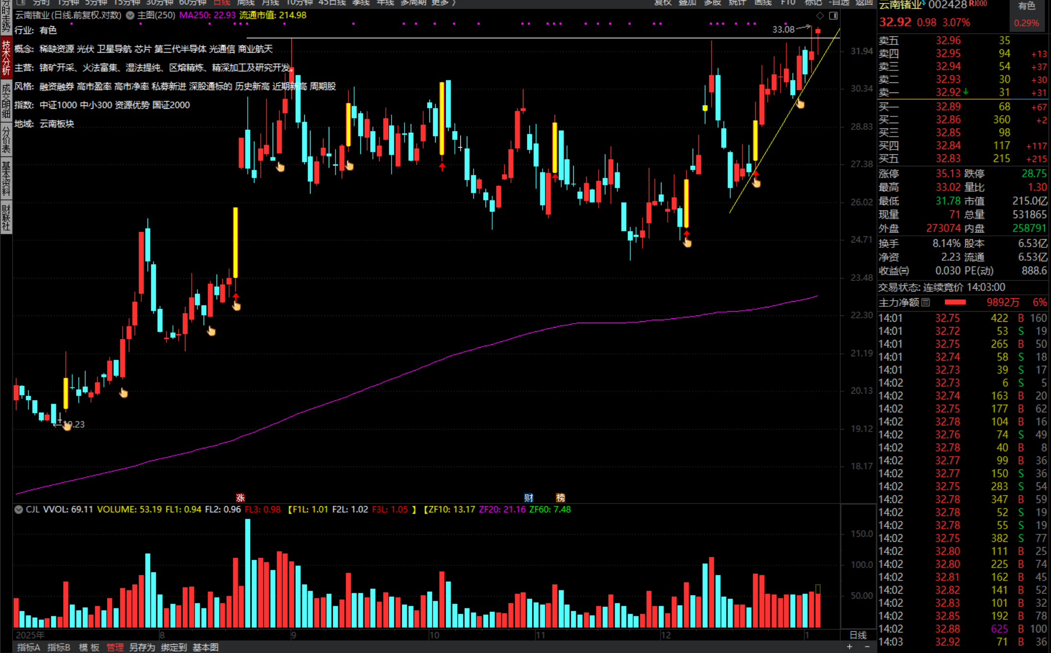This screenshot has width=1051, height=653.
Task: Open the list icon beside 主力净额
Action: click(x=926, y=303)
